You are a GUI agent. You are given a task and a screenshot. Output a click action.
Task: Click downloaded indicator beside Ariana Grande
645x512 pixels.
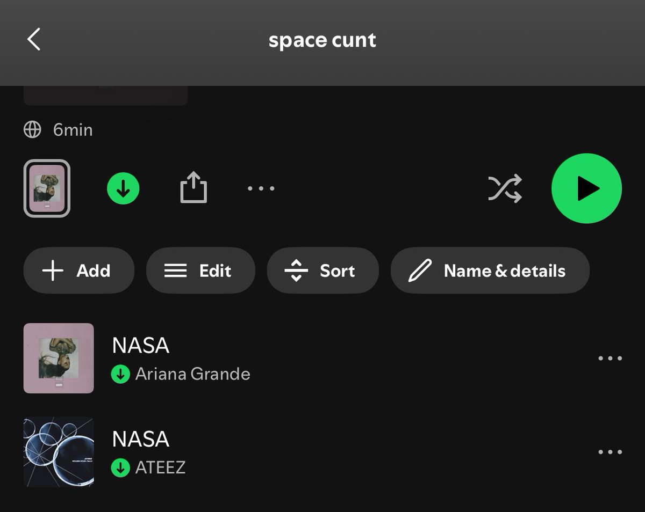click(120, 374)
